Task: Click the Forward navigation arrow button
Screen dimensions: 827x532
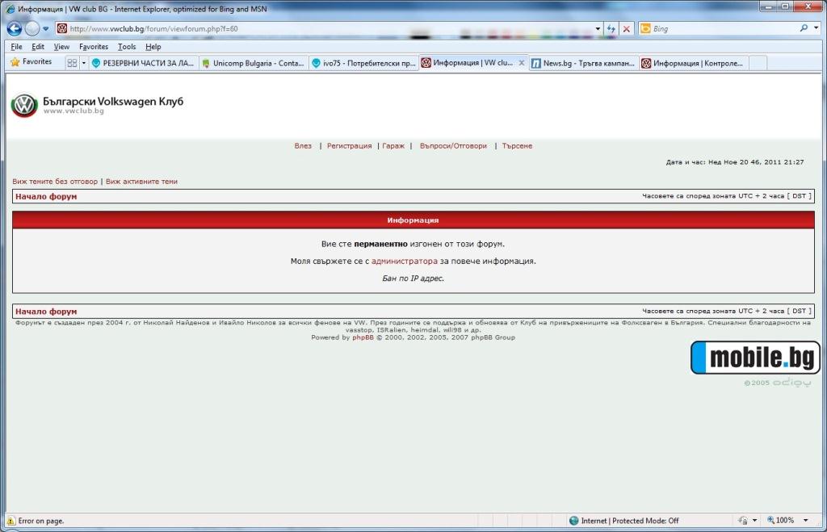Action: tap(31, 28)
